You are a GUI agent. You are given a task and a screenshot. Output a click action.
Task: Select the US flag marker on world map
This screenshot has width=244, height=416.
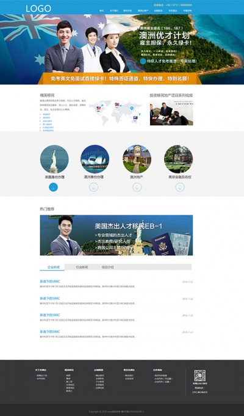[x=99, y=108]
